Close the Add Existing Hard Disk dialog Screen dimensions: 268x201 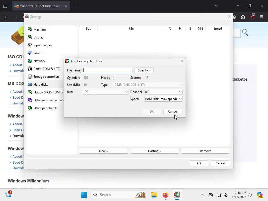tap(182, 61)
